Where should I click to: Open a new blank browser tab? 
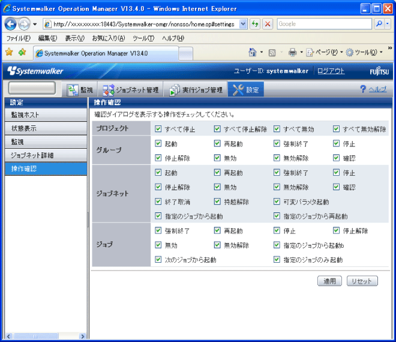click(x=186, y=54)
